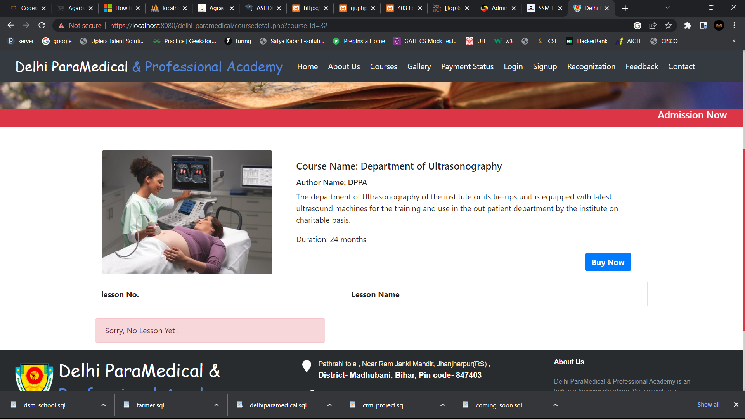This screenshot has height=419, width=745.
Task: Open the server bookmark
Action: [x=21, y=41]
